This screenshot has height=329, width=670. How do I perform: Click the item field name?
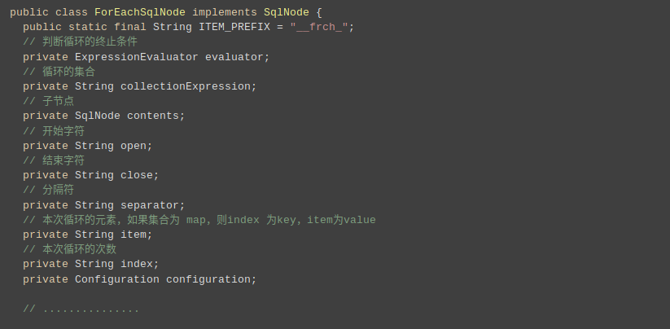tap(134, 235)
